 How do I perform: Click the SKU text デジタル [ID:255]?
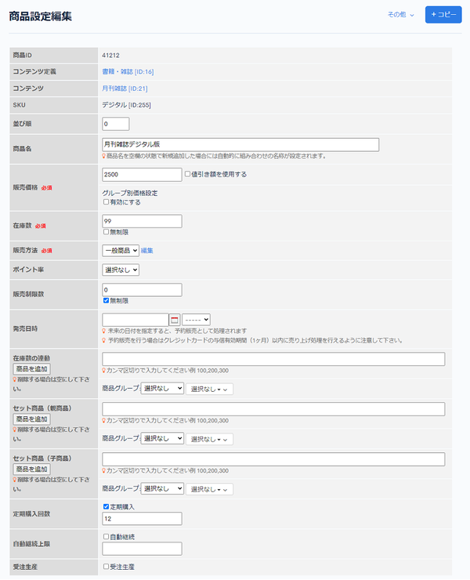[x=126, y=105]
